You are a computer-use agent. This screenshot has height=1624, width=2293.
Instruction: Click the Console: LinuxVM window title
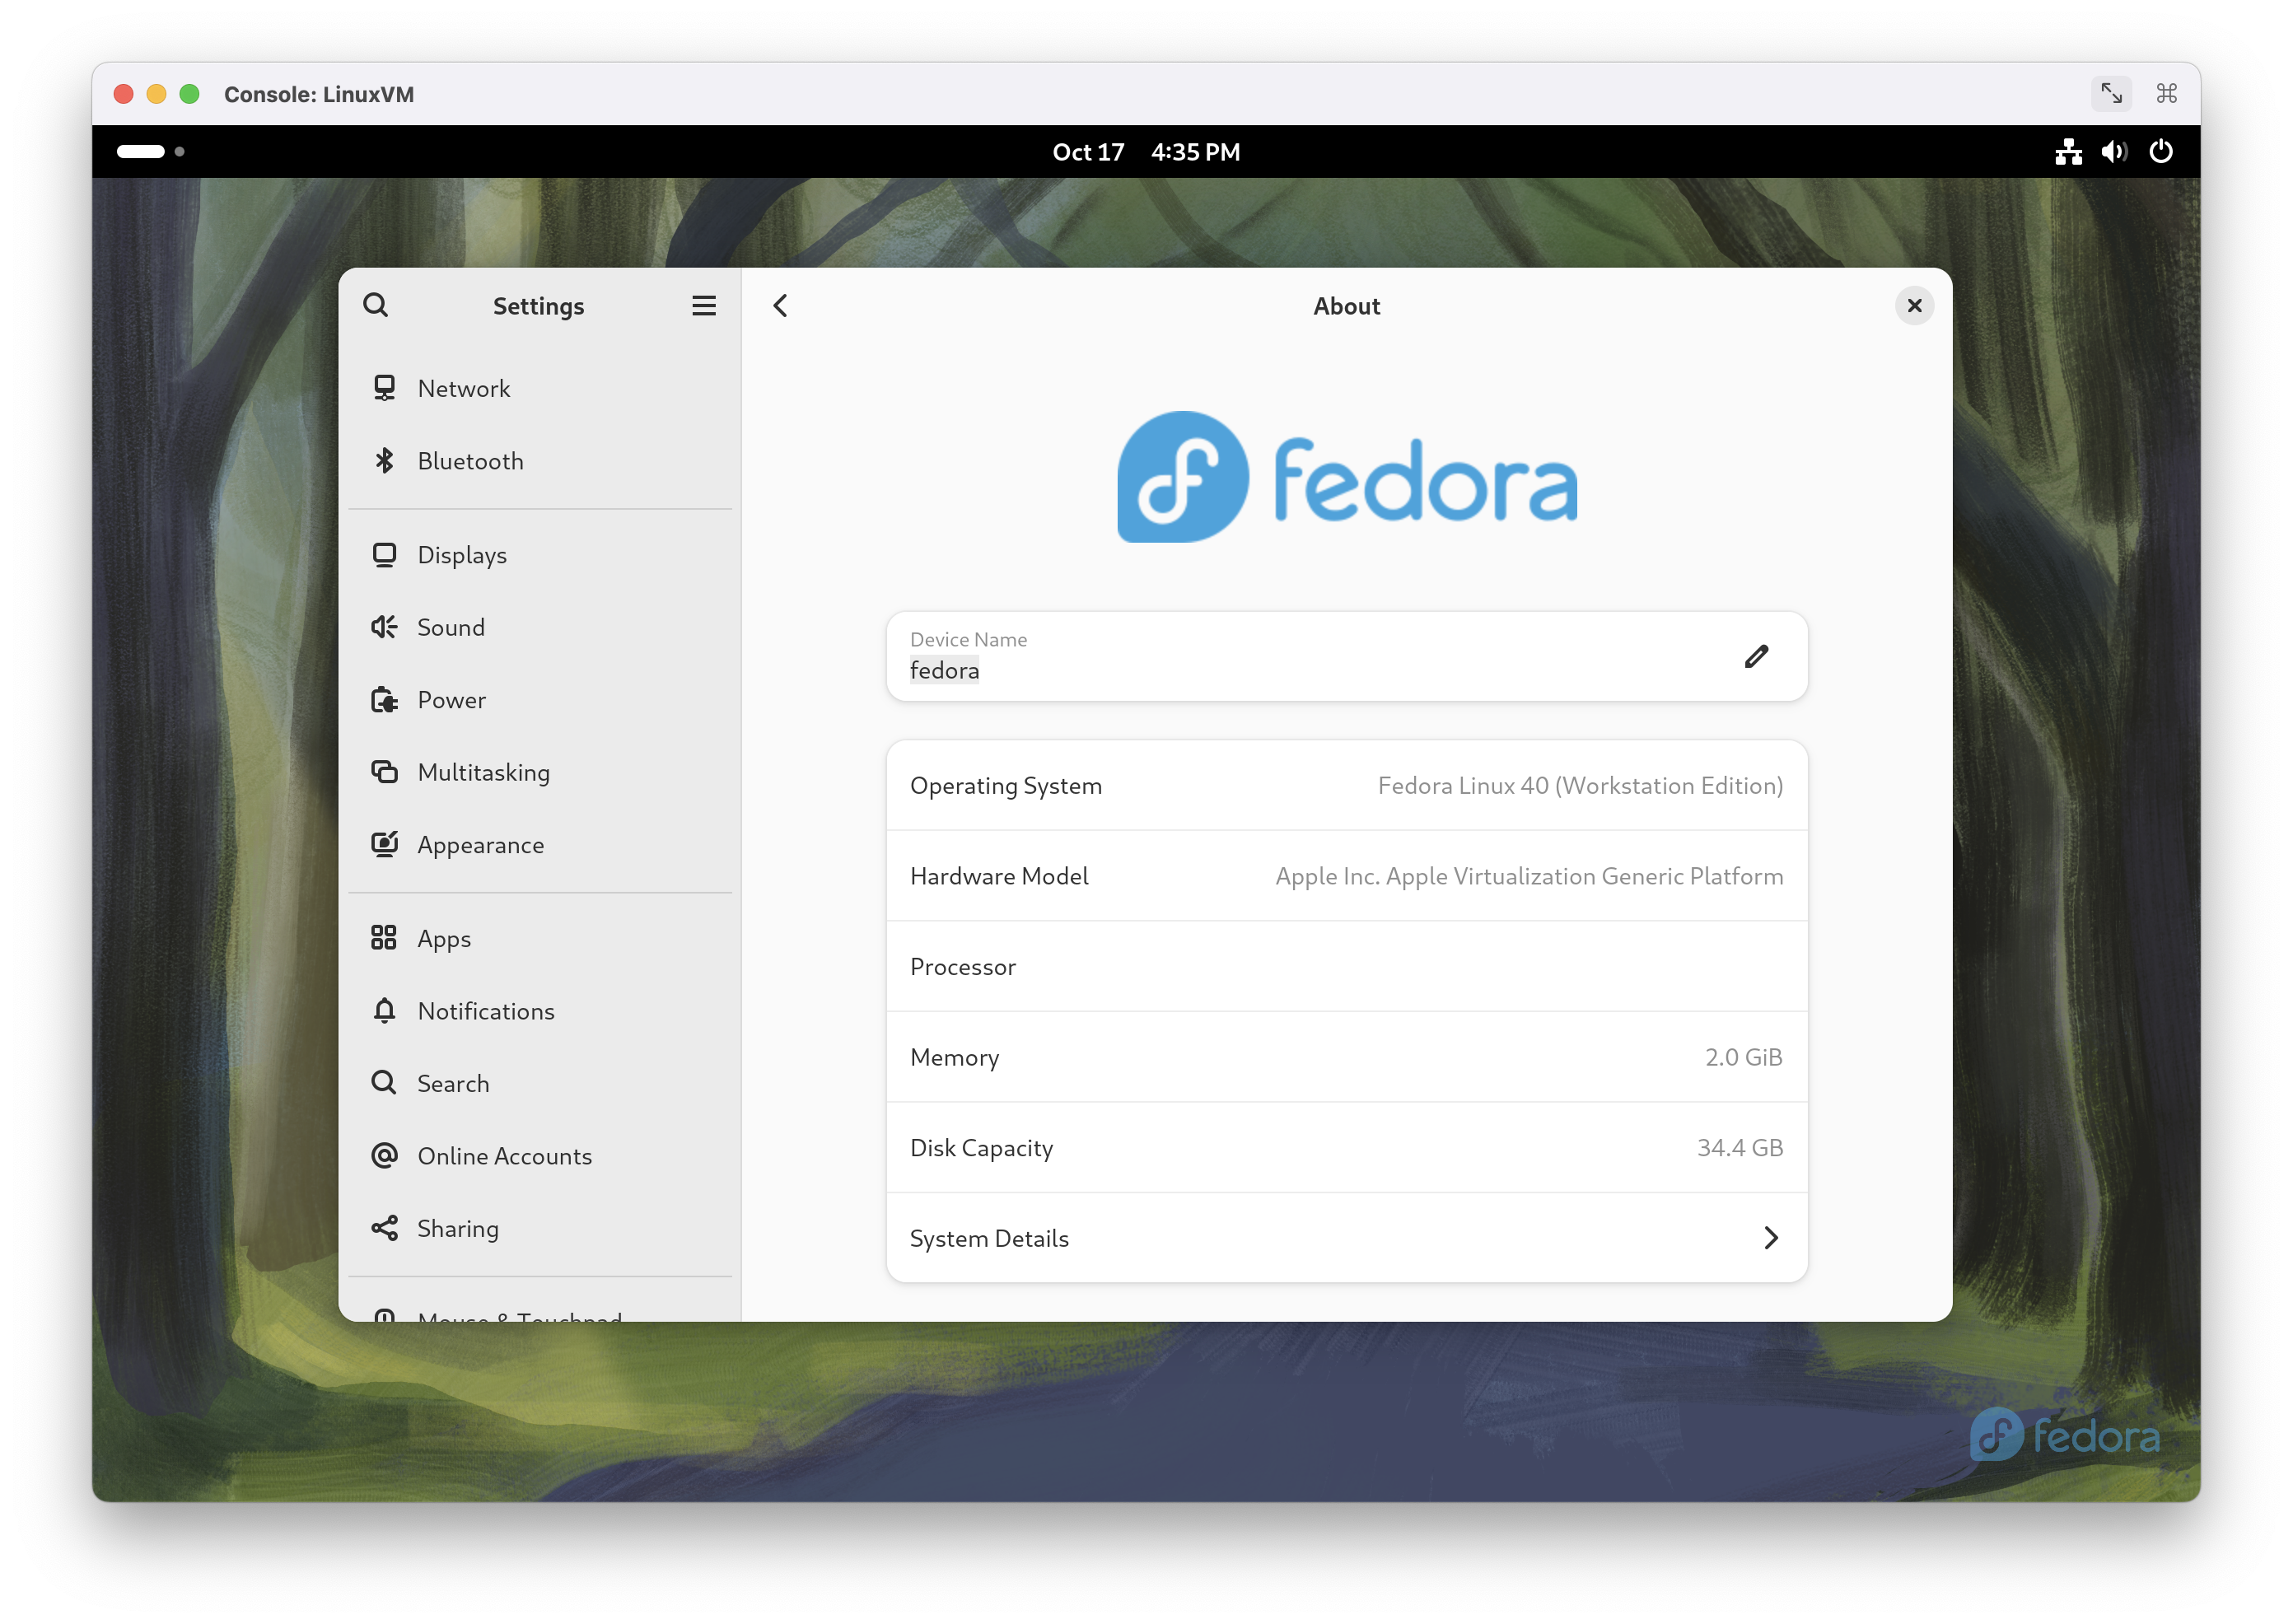coord(318,93)
